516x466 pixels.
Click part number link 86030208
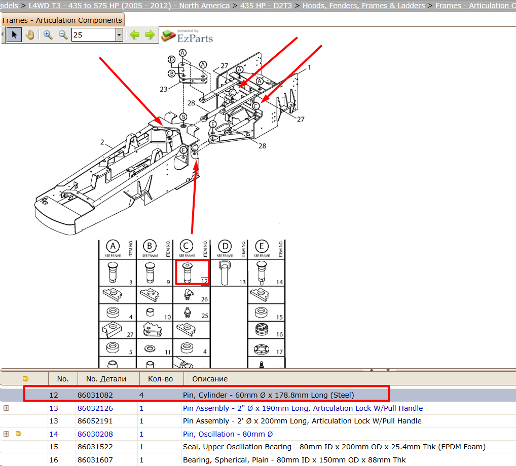[x=95, y=434]
